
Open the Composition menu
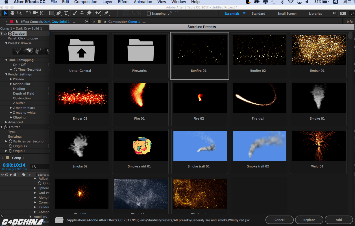coord(86,2)
